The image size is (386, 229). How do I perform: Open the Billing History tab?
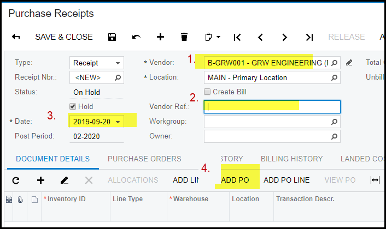pos(291,159)
